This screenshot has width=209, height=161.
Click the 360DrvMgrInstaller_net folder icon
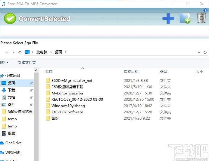48,80
